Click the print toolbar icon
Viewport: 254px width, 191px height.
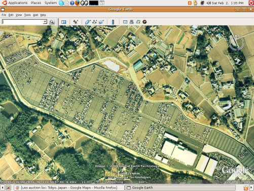pos(131,22)
